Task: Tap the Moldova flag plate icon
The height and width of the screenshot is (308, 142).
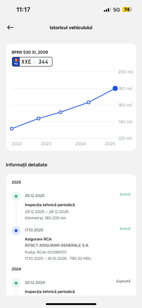Action: tap(16, 62)
